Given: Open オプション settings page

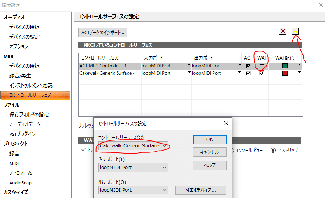Looking at the screenshot, I should pos(19,46).
